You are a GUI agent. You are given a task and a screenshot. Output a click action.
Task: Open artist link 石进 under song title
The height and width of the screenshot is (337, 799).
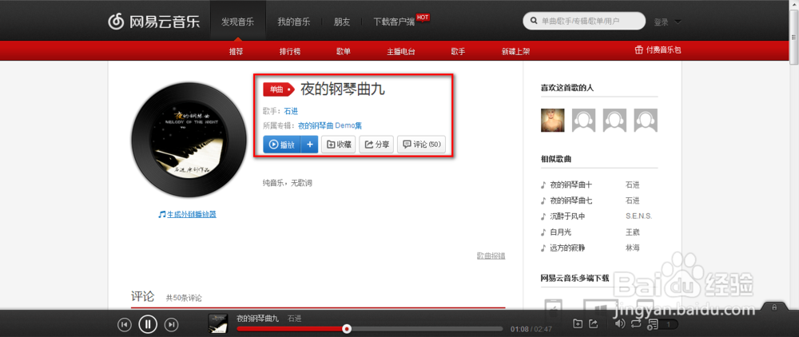coord(291,111)
